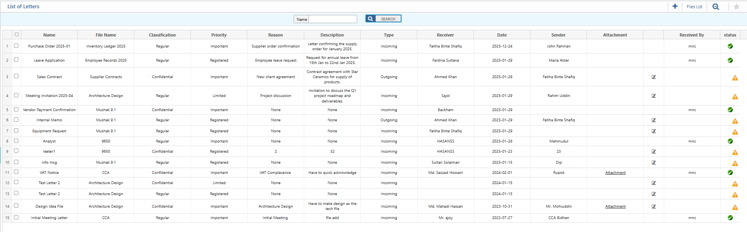This screenshot has height=232, width=747.
Task: Click the star favorite icon
Action: pos(736,7)
